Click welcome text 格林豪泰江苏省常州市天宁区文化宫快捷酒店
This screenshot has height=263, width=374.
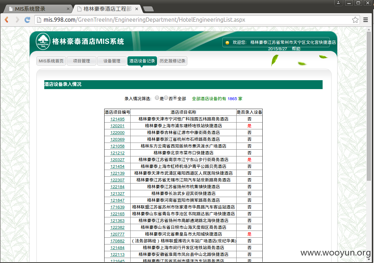point(293,42)
